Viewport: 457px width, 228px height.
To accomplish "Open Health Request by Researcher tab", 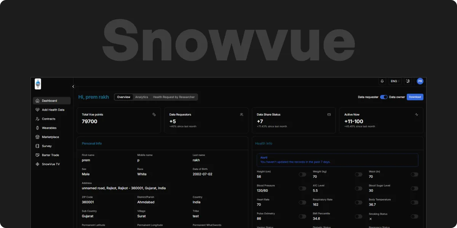I will pos(174,97).
